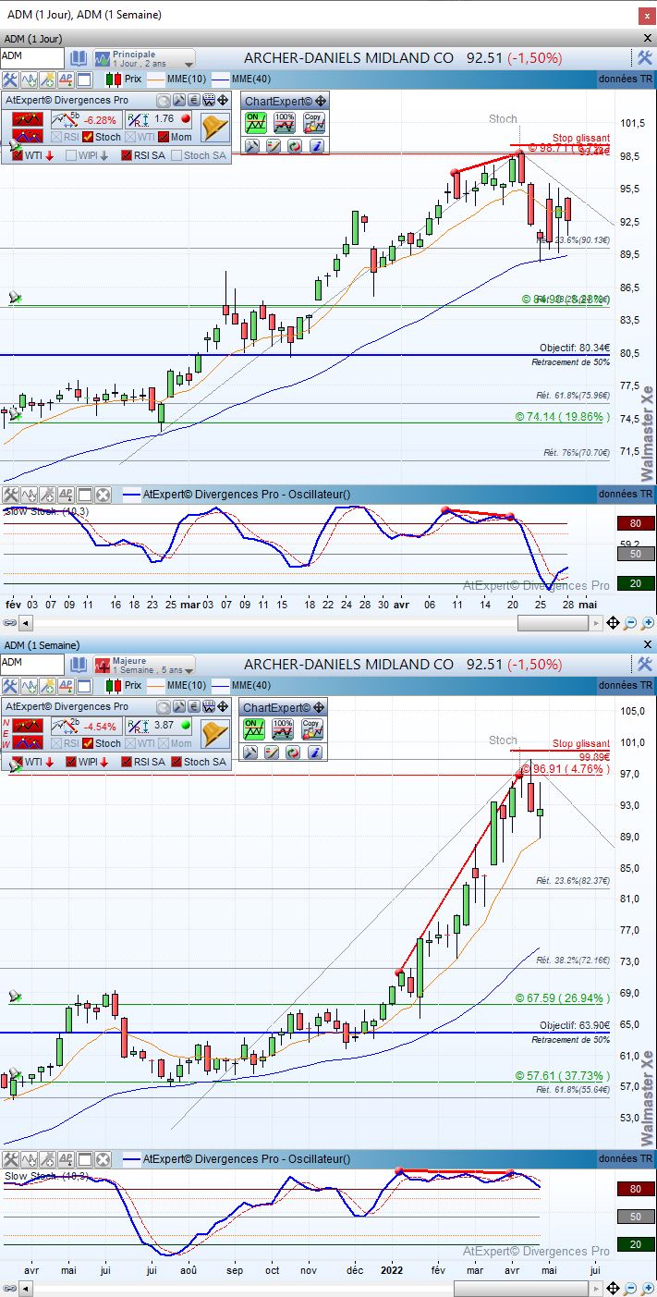657x1297 pixels.
Task: Click the alert bell in the weekly Divergences Pro panel
Action: (215, 733)
